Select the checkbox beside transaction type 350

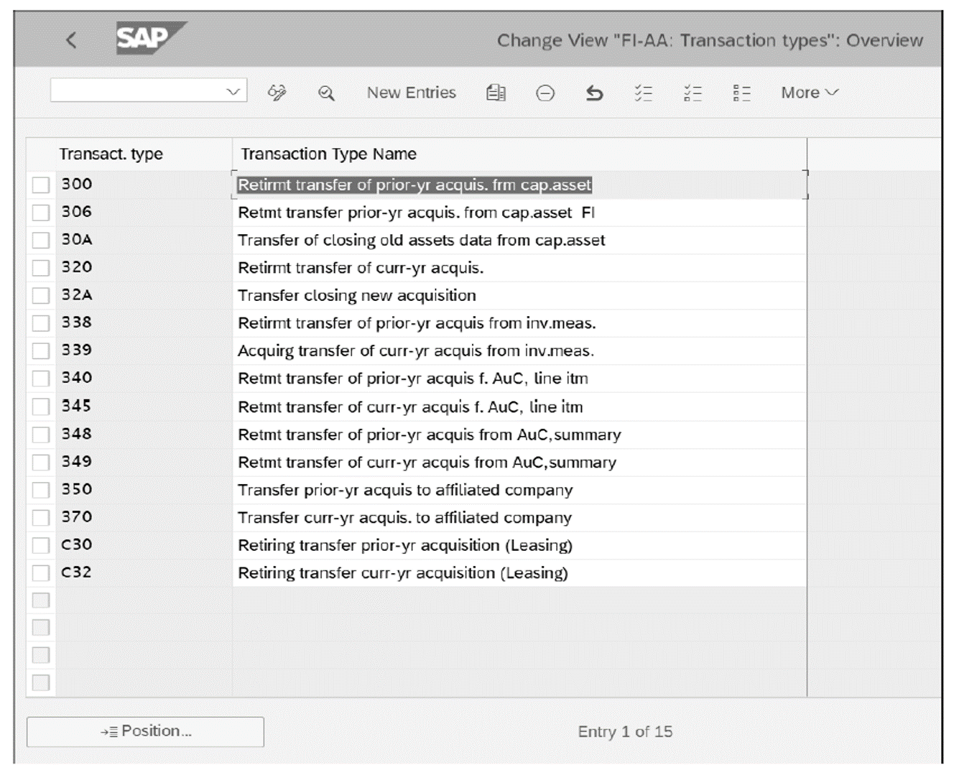(40, 489)
